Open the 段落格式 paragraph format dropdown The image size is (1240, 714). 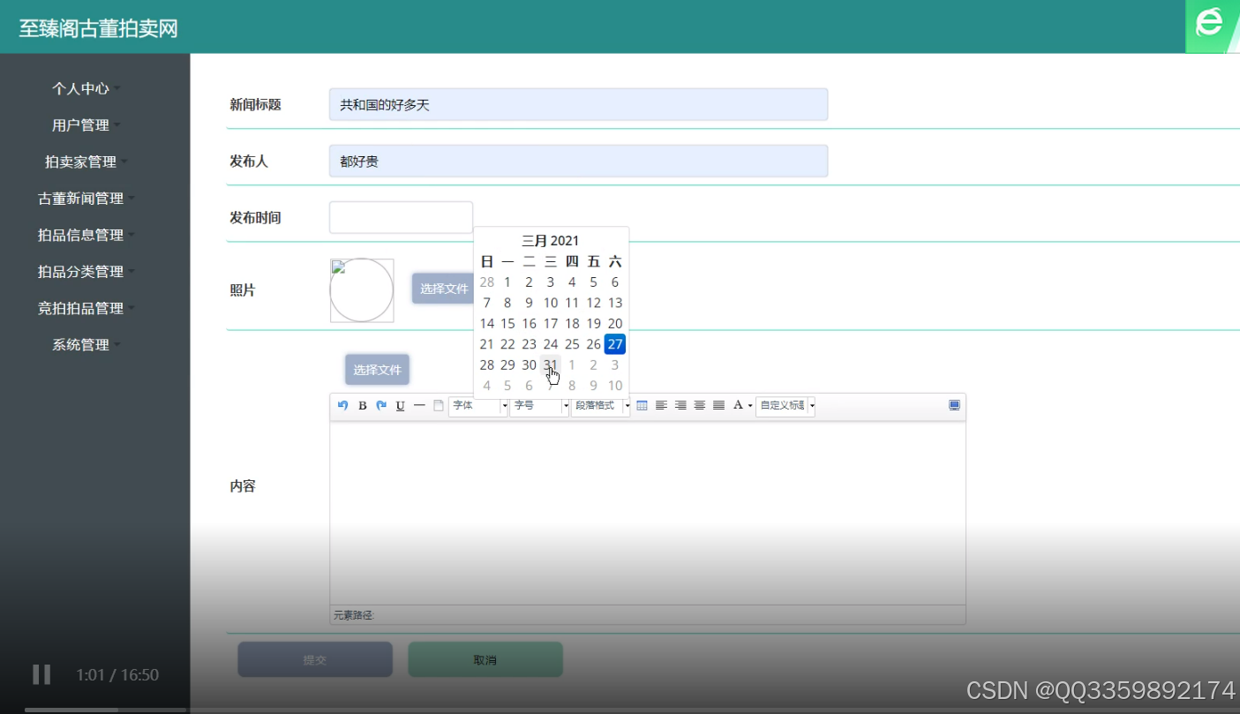click(601, 406)
